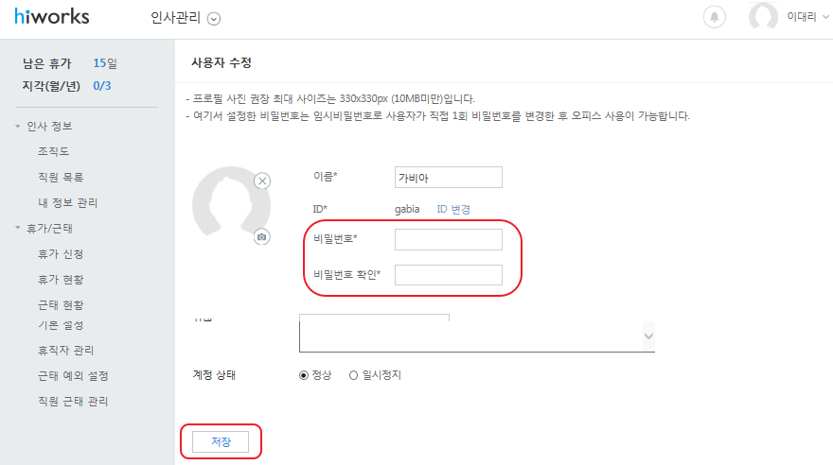
Task: Click the 비밀번호 input field
Action: [x=448, y=239]
